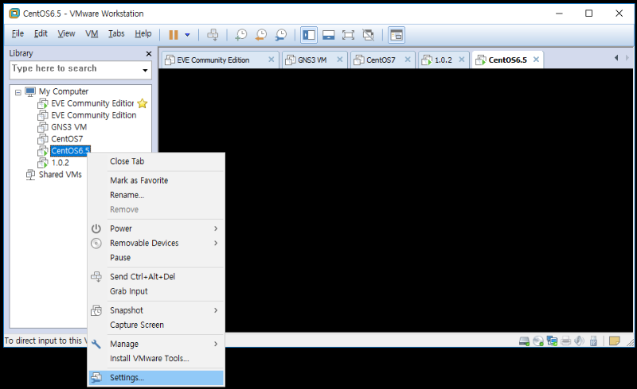Viewport: 637px width, 389px height.
Task: Enter full screen mode icon
Action: pos(348,35)
